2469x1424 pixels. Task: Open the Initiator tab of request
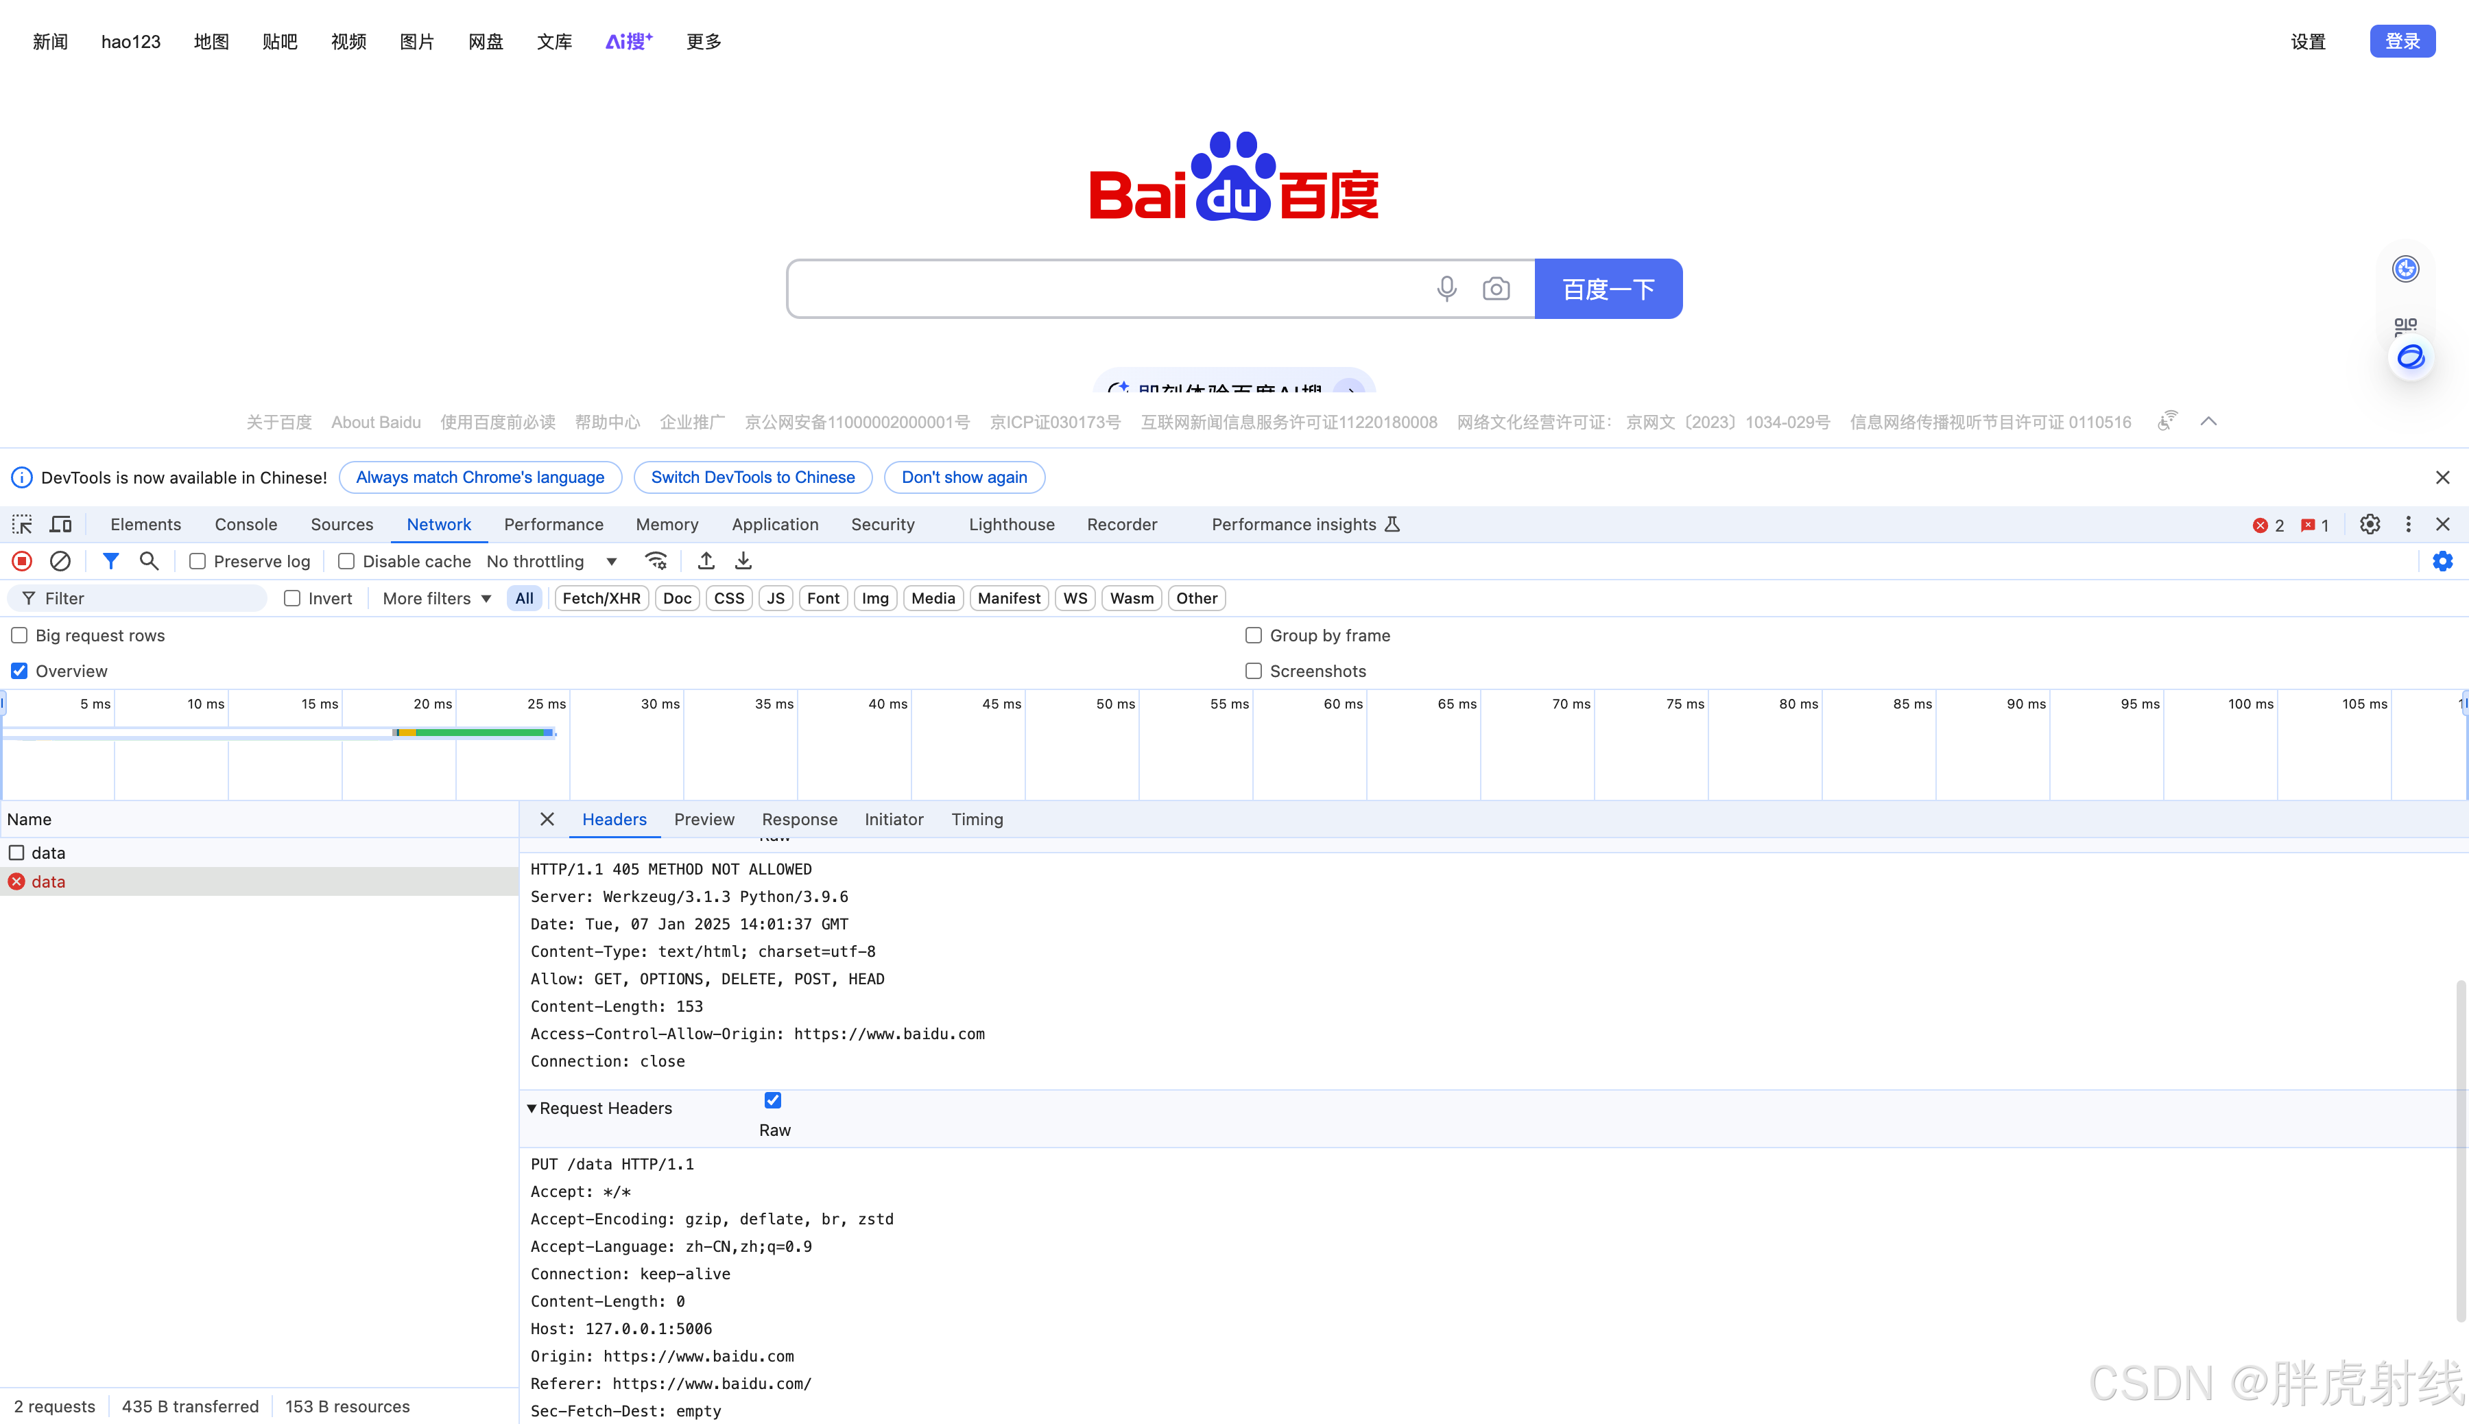click(x=894, y=820)
